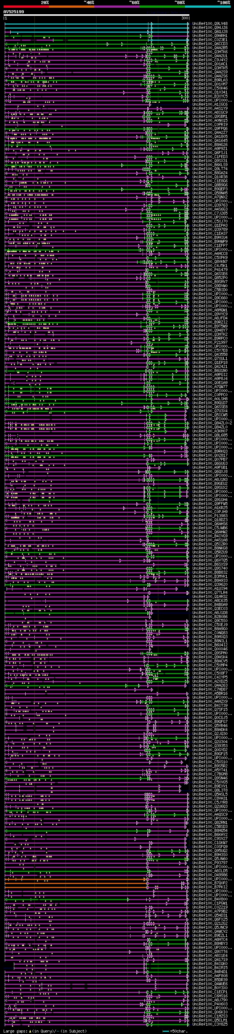Open hit UniRef100_Q010M7
The height and width of the screenshot is (1034, 234).
coord(210,84)
